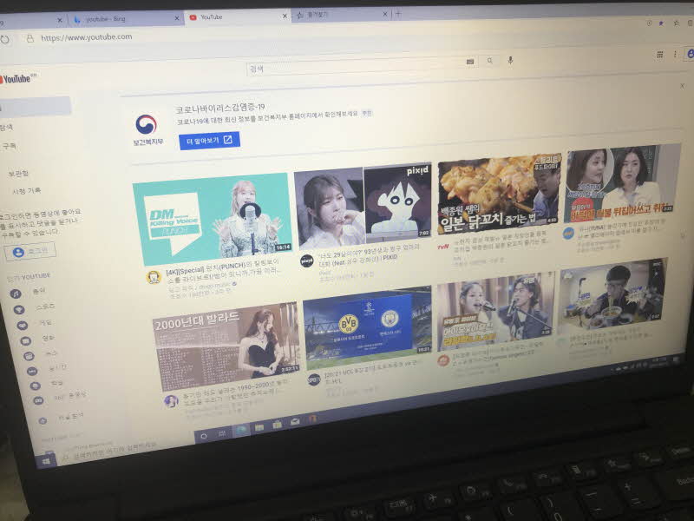This screenshot has height=521, width=694.
Task: Open the Music category icon in sidebar
Action: point(16,293)
